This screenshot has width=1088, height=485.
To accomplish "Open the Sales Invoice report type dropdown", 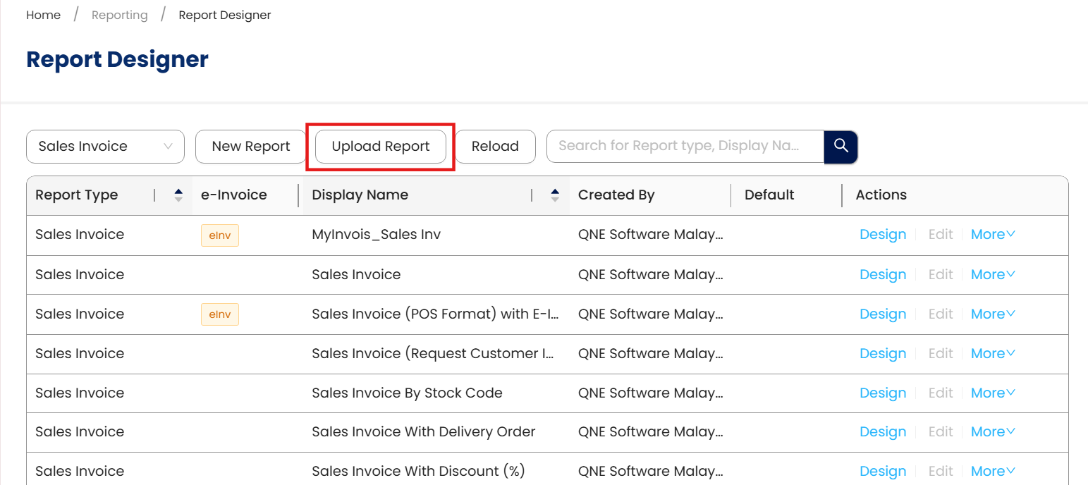I will (105, 147).
